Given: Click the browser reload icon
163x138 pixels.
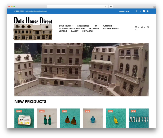Looking at the screenshot, I should point(106,6).
